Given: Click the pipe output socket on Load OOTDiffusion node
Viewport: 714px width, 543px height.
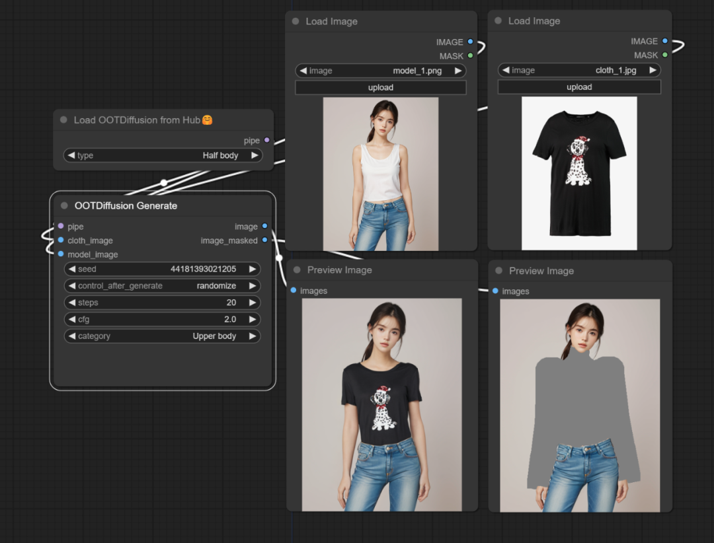Looking at the screenshot, I should [x=267, y=140].
